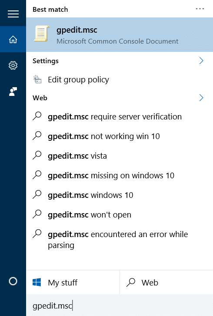Click the search icon for 'require server verification'

click(37, 116)
